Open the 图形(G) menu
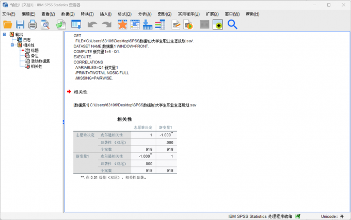 (165, 14)
